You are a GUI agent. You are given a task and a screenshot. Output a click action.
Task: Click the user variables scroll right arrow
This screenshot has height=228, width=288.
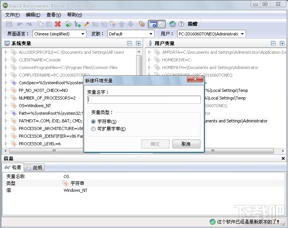[x=283, y=151]
